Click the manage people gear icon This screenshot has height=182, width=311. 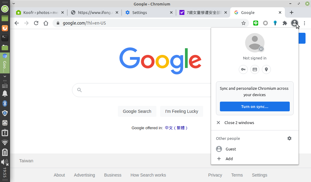pyautogui.click(x=289, y=138)
